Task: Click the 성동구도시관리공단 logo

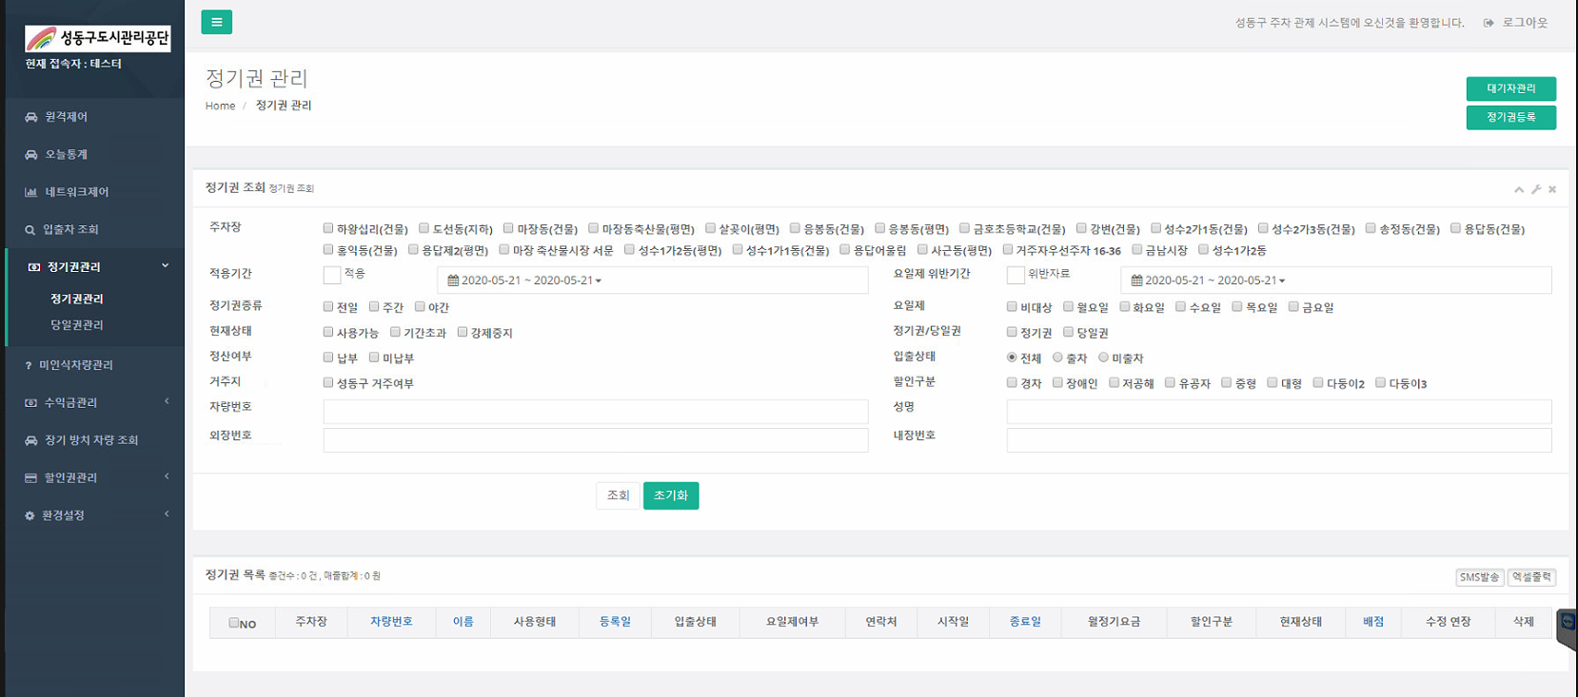Action: pos(98,38)
